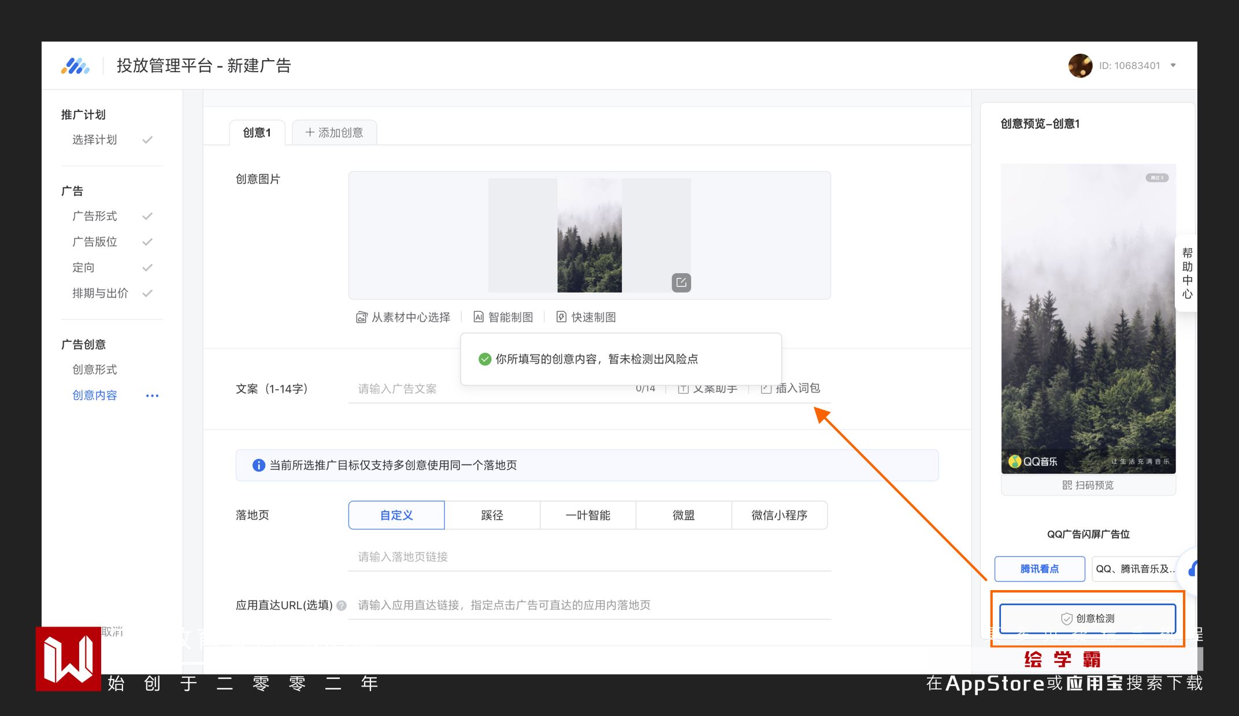Image resolution: width=1239 pixels, height=716 pixels.
Task: Expand 创意内容 three-dot options
Action: coord(152,396)
